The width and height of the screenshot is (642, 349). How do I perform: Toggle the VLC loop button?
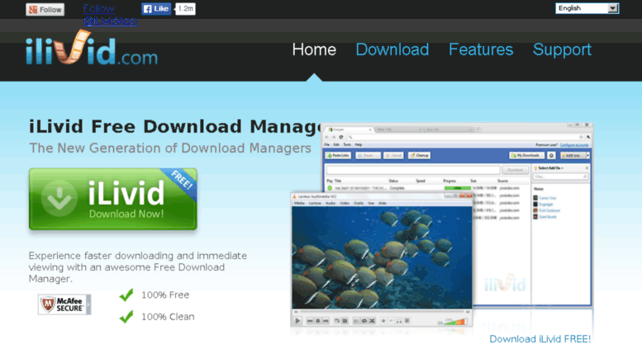(364, 321)
